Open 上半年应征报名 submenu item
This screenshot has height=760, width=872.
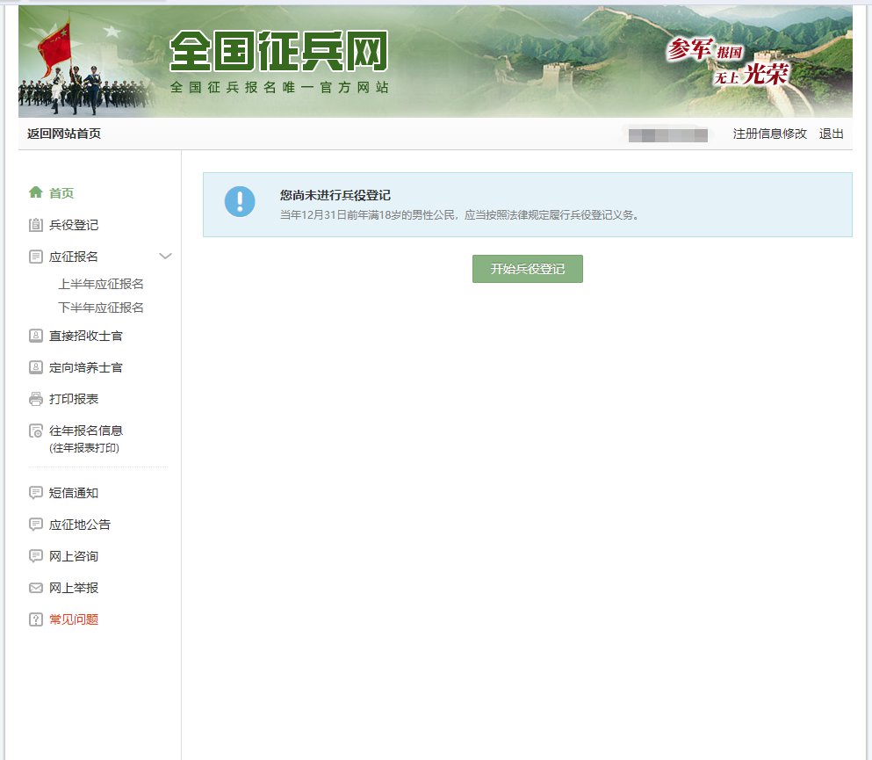pyautogui.click(x=101, y=284)
